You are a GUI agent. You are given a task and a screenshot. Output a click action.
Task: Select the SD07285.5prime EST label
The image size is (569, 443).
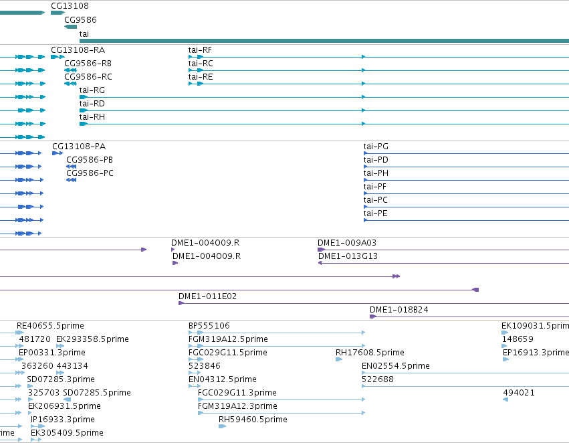point(97,393)
